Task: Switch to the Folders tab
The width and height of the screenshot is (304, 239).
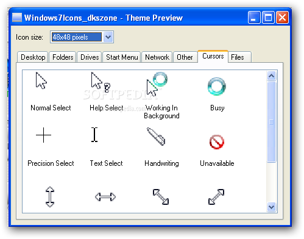Action: pyautogui.click(x=63, y=57)
